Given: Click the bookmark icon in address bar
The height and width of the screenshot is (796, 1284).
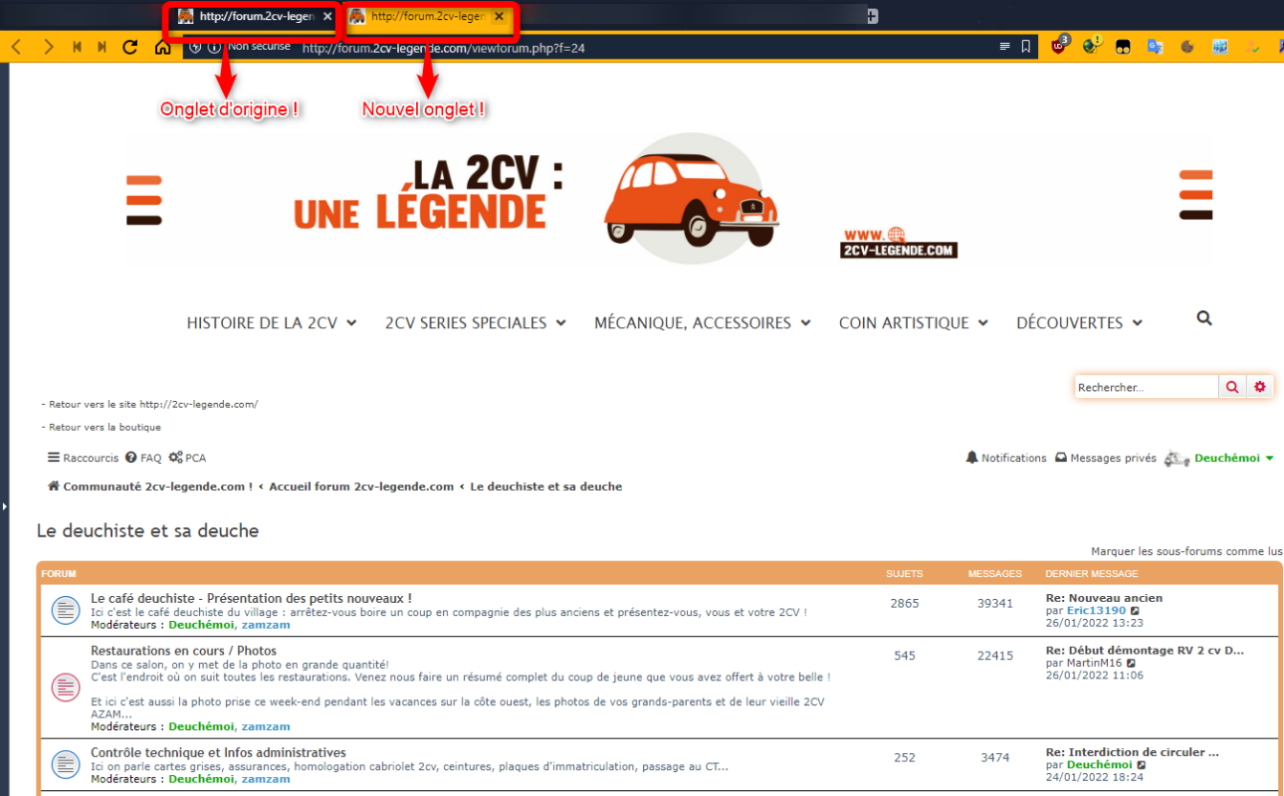Looking at the screenshot, I should 1026,47.
